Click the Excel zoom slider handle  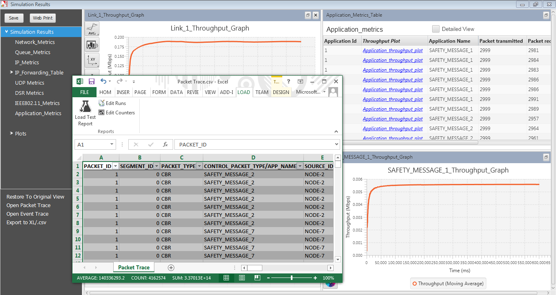point(292,278)
